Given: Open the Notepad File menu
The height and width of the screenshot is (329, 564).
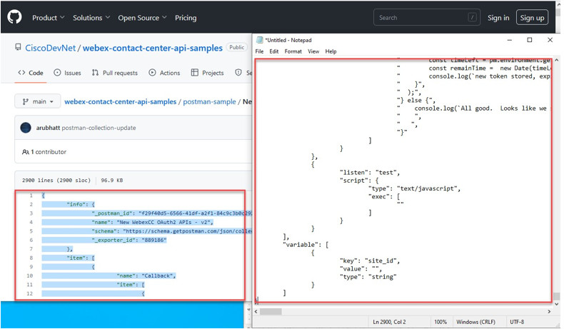Looking at the screenshot, I should point(259,51).
